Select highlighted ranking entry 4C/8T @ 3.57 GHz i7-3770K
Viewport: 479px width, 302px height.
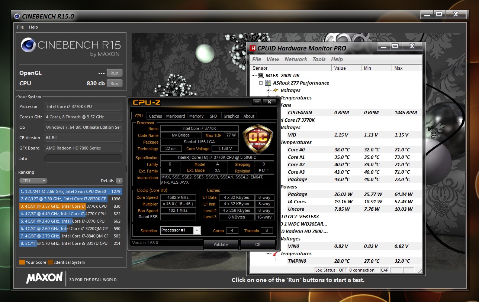[x=71, y=206]
